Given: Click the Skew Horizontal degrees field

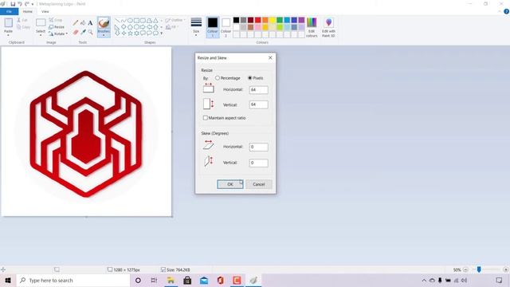Looking at the screenshot, I should [x=258, y=147].
